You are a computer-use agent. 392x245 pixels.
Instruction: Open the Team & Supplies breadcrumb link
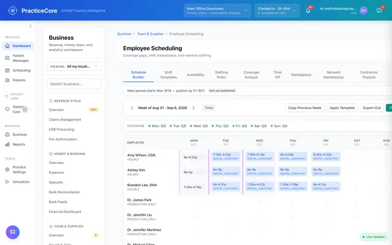click(150, 34)
